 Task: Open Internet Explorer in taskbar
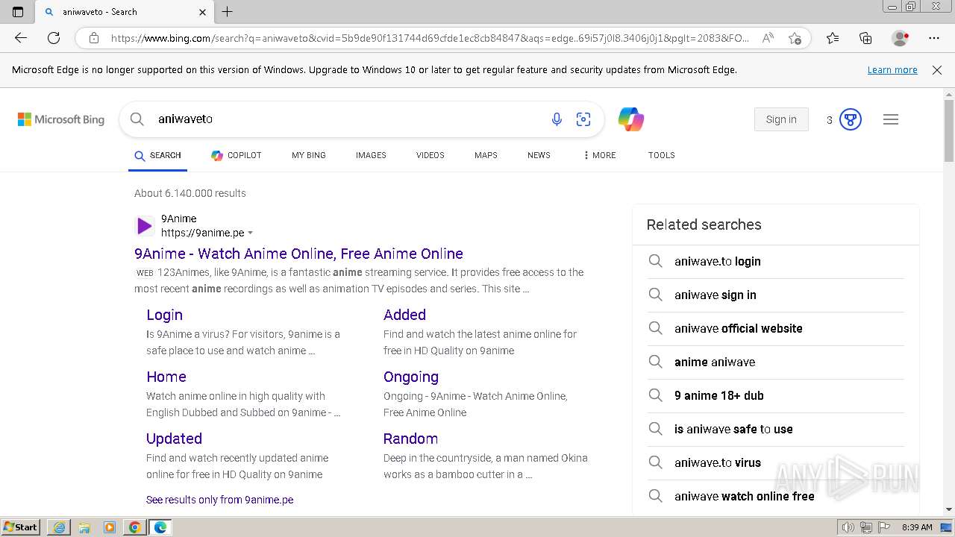59,527
